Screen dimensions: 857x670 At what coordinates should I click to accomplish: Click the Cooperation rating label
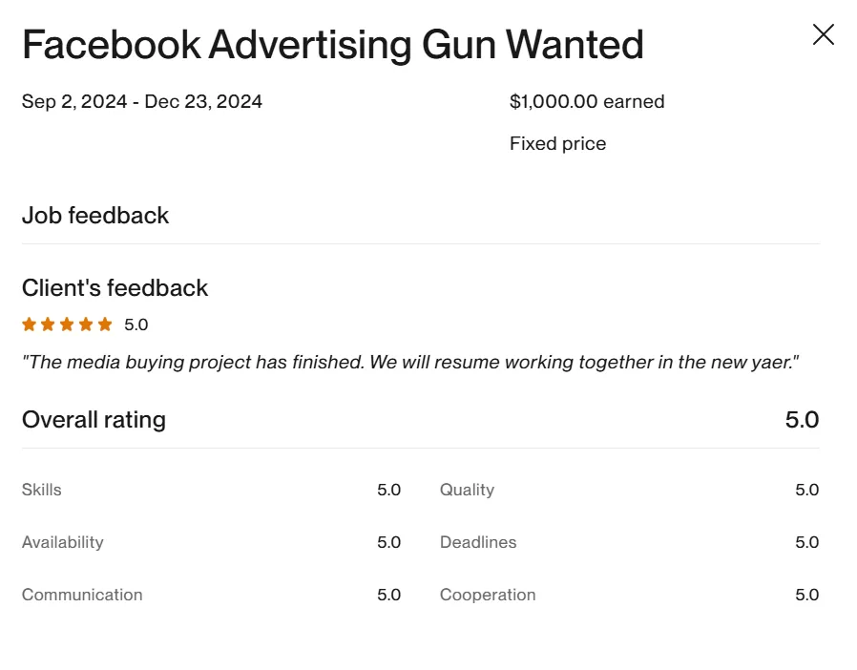pos(488,596)
